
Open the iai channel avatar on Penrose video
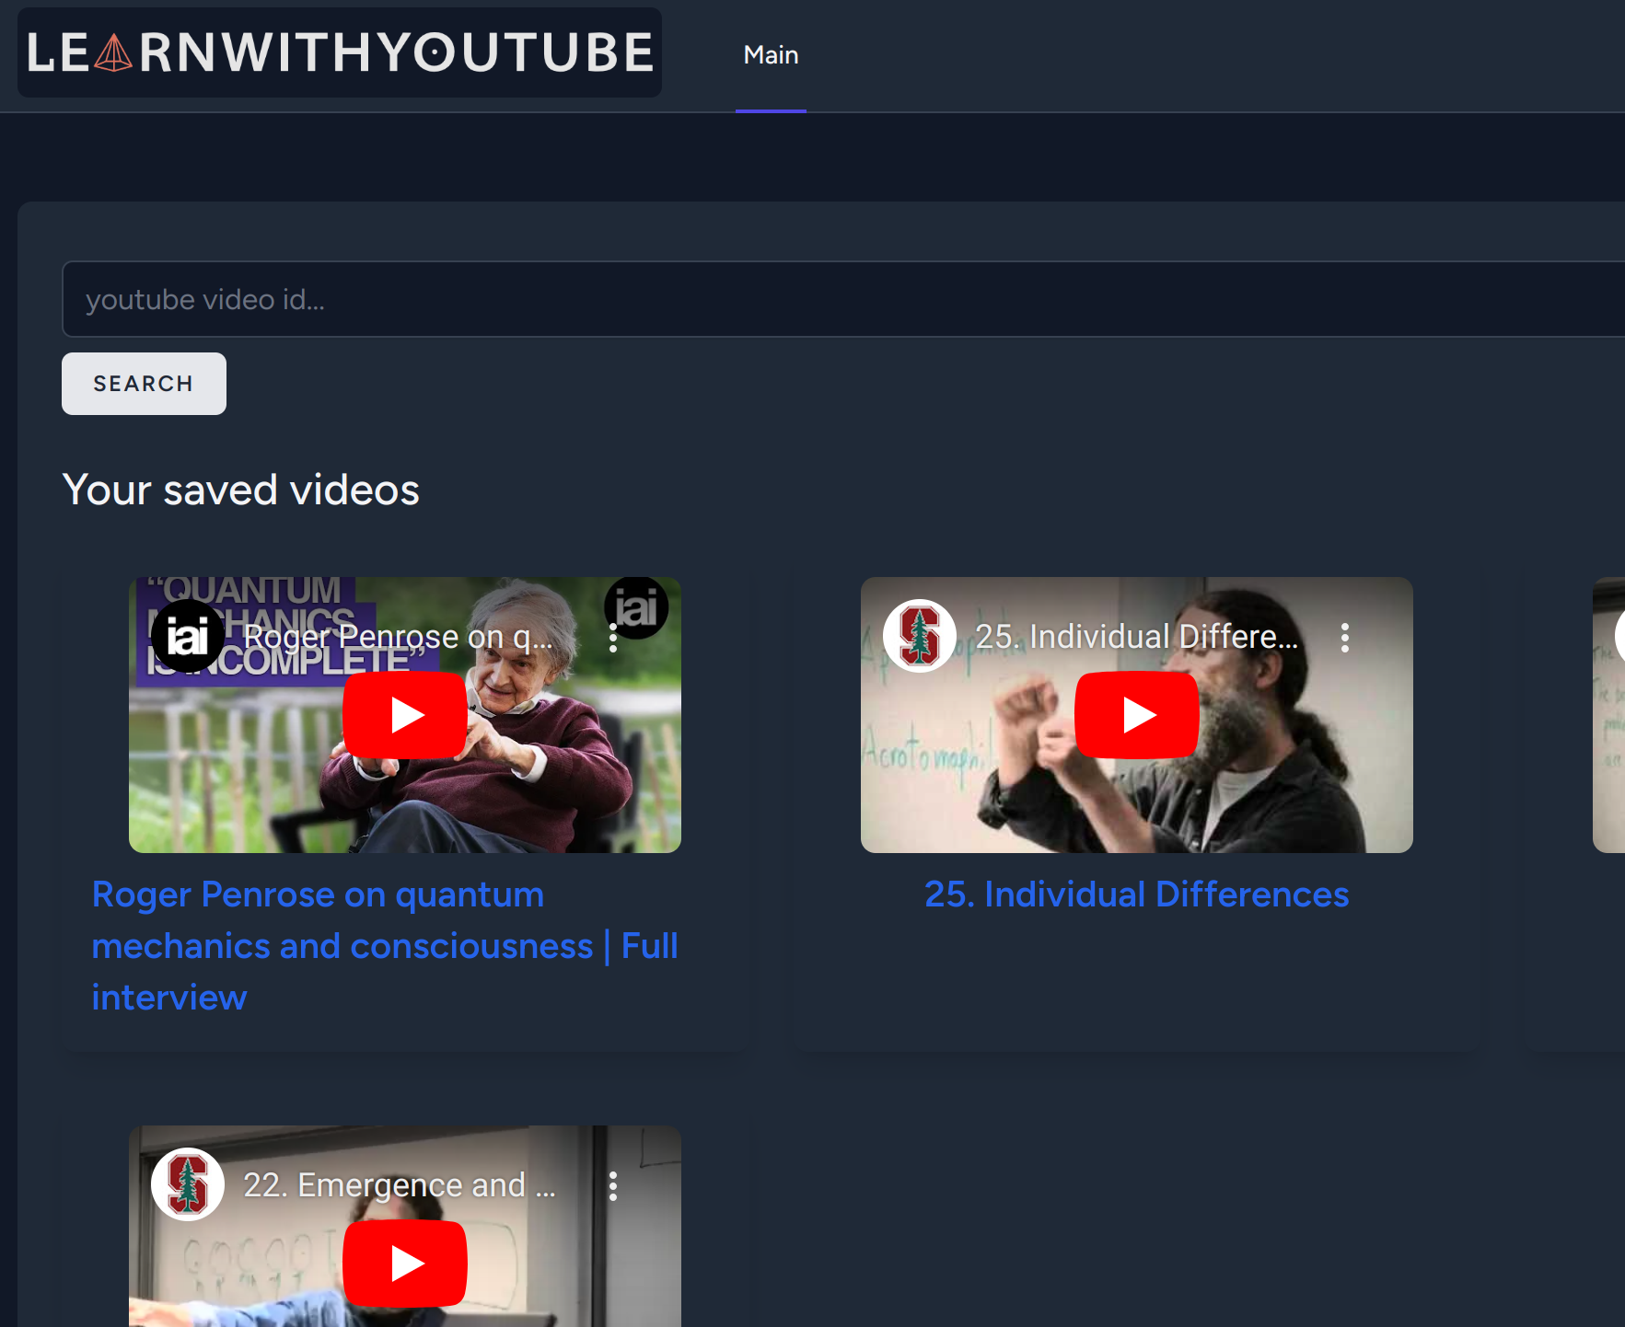(x=188, y=636)
